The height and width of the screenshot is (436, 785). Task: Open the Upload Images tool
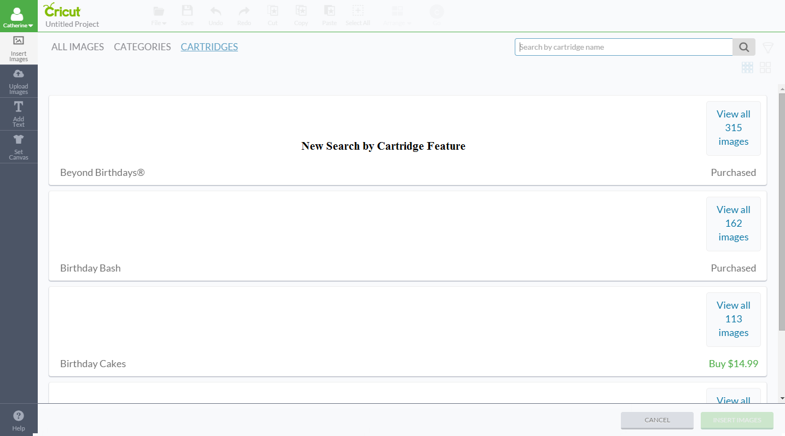19,81
